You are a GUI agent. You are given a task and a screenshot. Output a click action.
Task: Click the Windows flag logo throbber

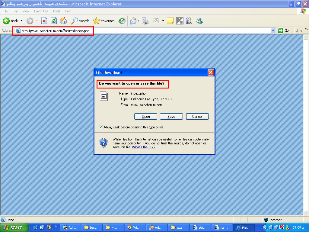(x=303, y=11)
